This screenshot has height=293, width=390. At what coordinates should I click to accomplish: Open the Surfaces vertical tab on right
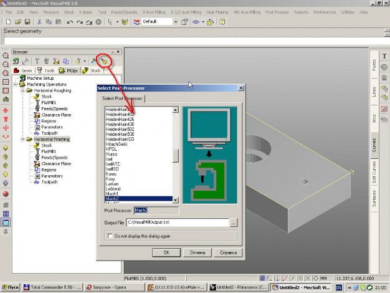pyautogui.click(x=374, y=198)
